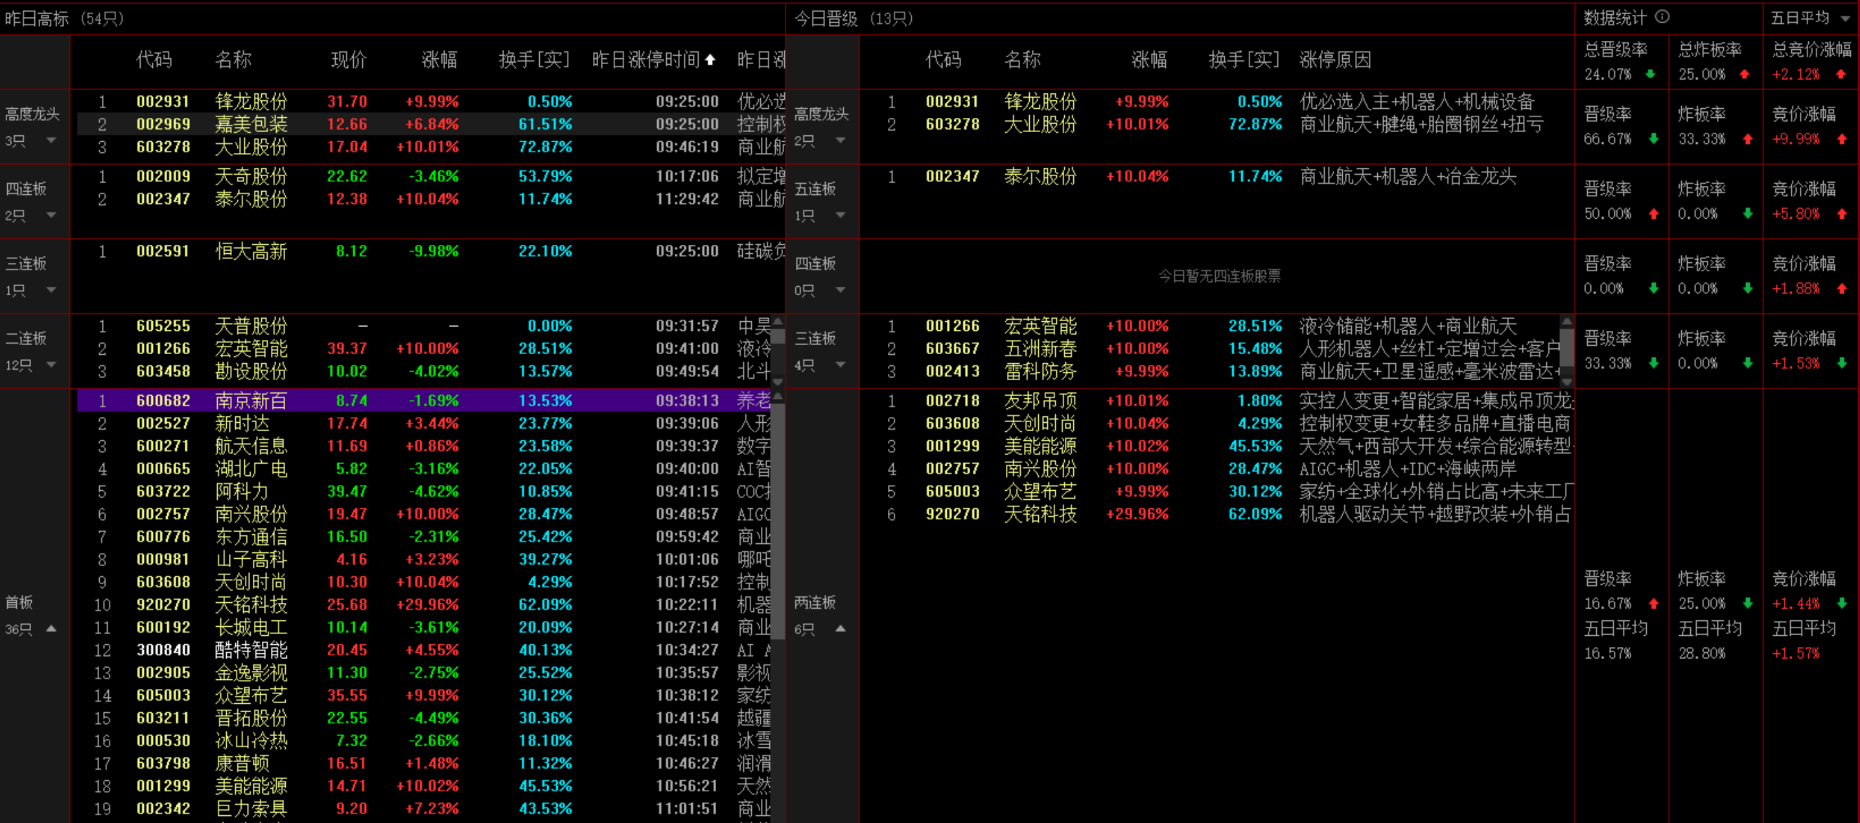Viewport: 1860px width, 823px height.
Task: Click red up arrow beside 五连板 晋级率 50.00%
Action: 1653,214
